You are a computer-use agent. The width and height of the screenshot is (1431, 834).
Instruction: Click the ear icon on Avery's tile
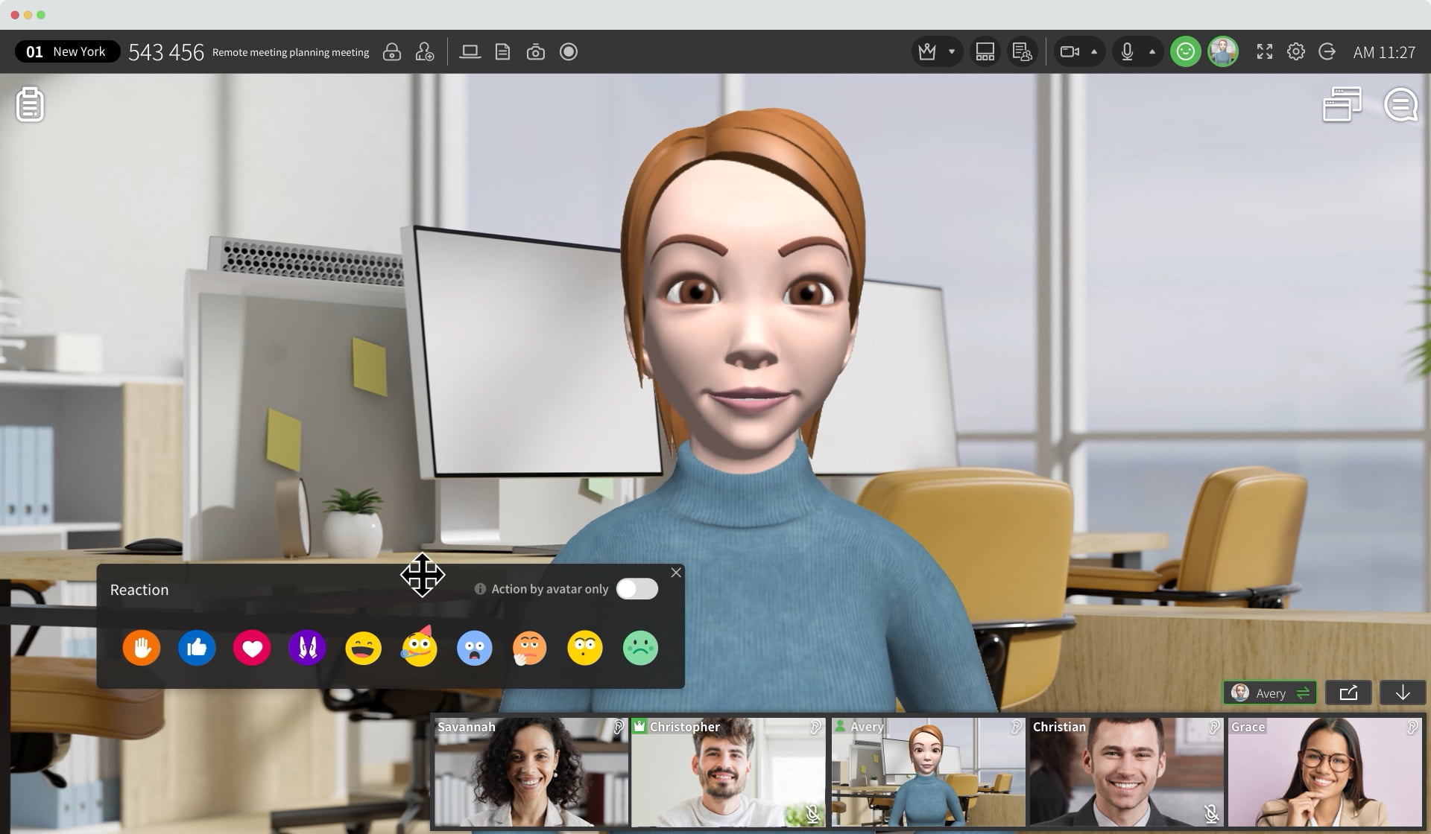(x=1016, y=728)
